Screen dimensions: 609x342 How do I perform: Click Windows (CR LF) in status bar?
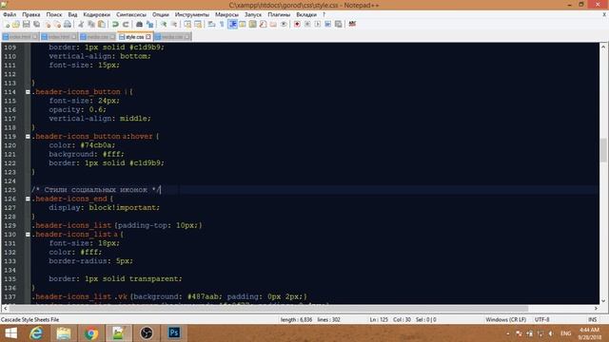(x=505, y=319)
